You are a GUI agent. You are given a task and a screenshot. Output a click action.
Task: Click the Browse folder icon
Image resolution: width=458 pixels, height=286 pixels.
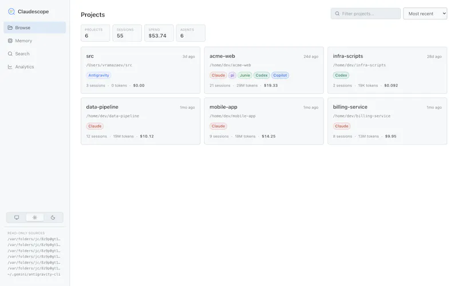[10, 27]
